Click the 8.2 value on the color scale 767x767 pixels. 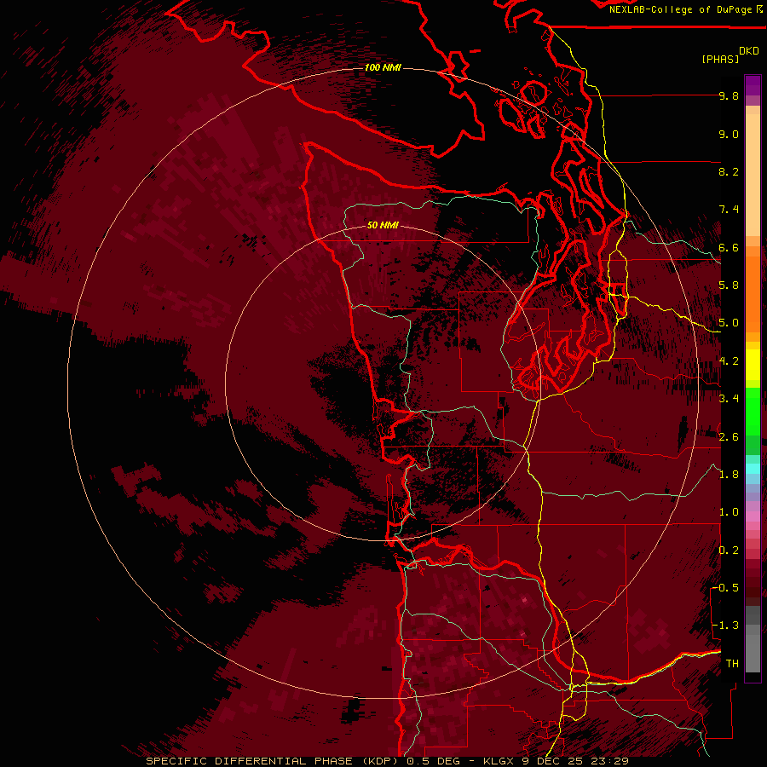tap(729, 171)
